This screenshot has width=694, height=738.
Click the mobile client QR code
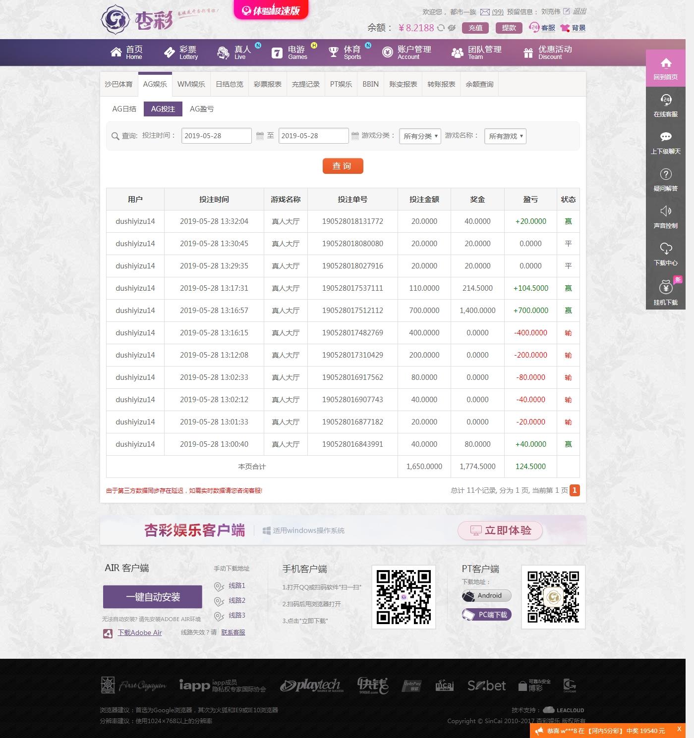(x=404, y=597)
